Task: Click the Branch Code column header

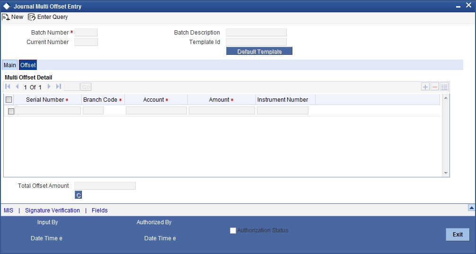Action: (x=103, y=99)
